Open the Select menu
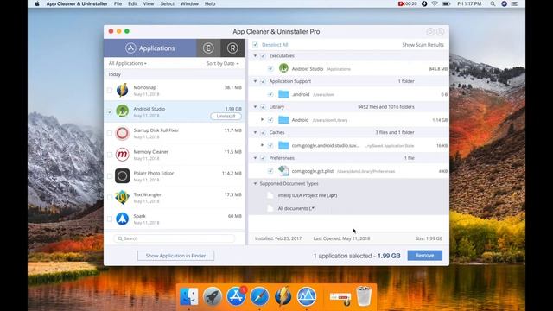553x311 pixels. [167, 3]
